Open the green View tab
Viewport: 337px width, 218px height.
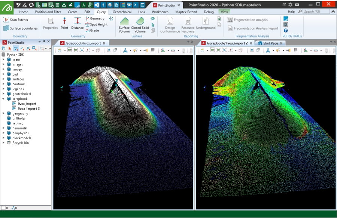pos(224,12)
